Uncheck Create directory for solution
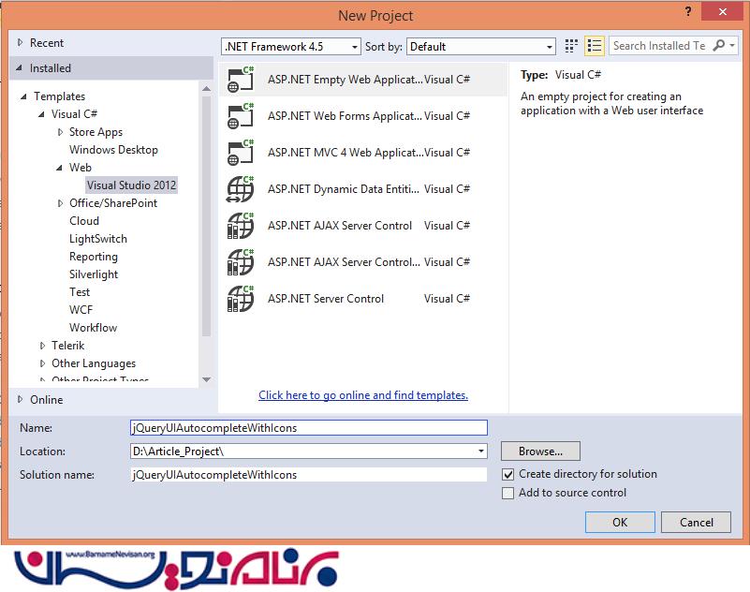 pyautogui.click(x=508, y=475)
